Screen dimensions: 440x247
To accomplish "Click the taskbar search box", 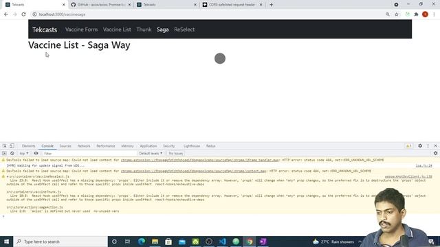I will click(60, 242).
